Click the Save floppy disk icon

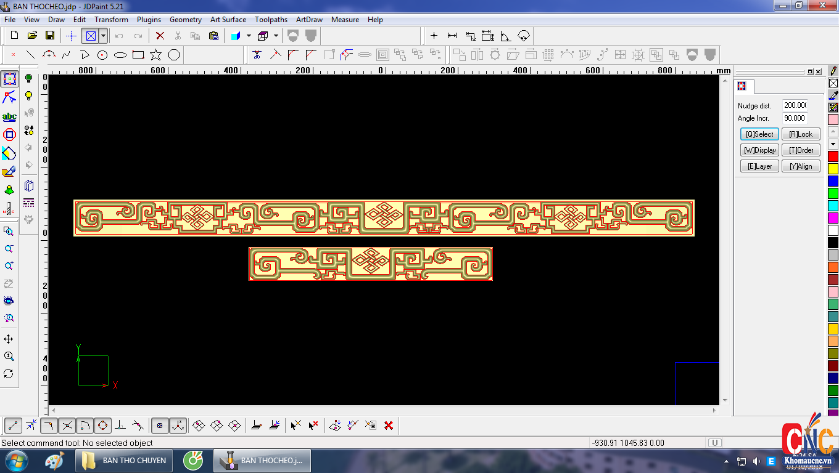click(x=50, y=36)
